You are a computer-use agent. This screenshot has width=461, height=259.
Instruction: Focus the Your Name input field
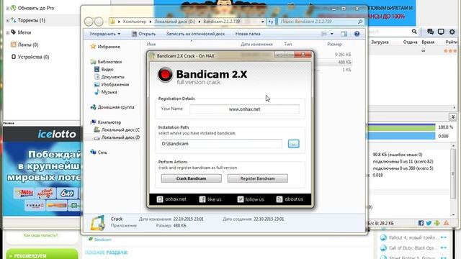coord(244,109)
